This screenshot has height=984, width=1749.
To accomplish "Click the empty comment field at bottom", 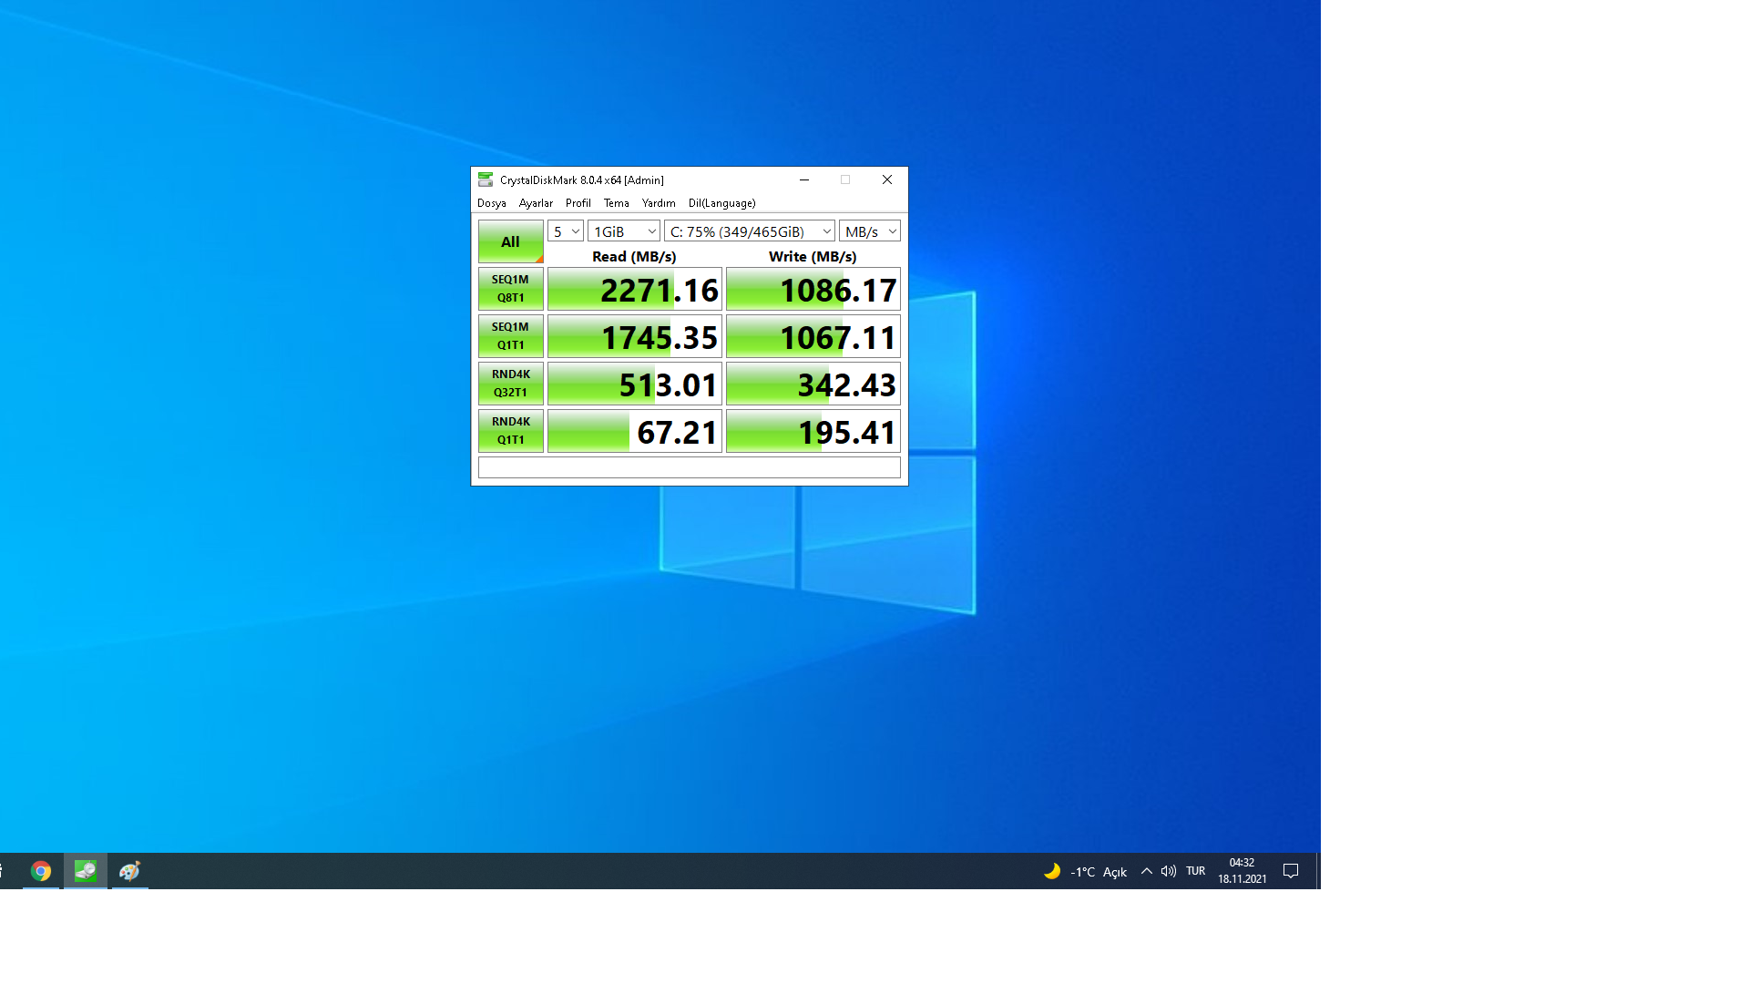I will [x=690, y=467].
